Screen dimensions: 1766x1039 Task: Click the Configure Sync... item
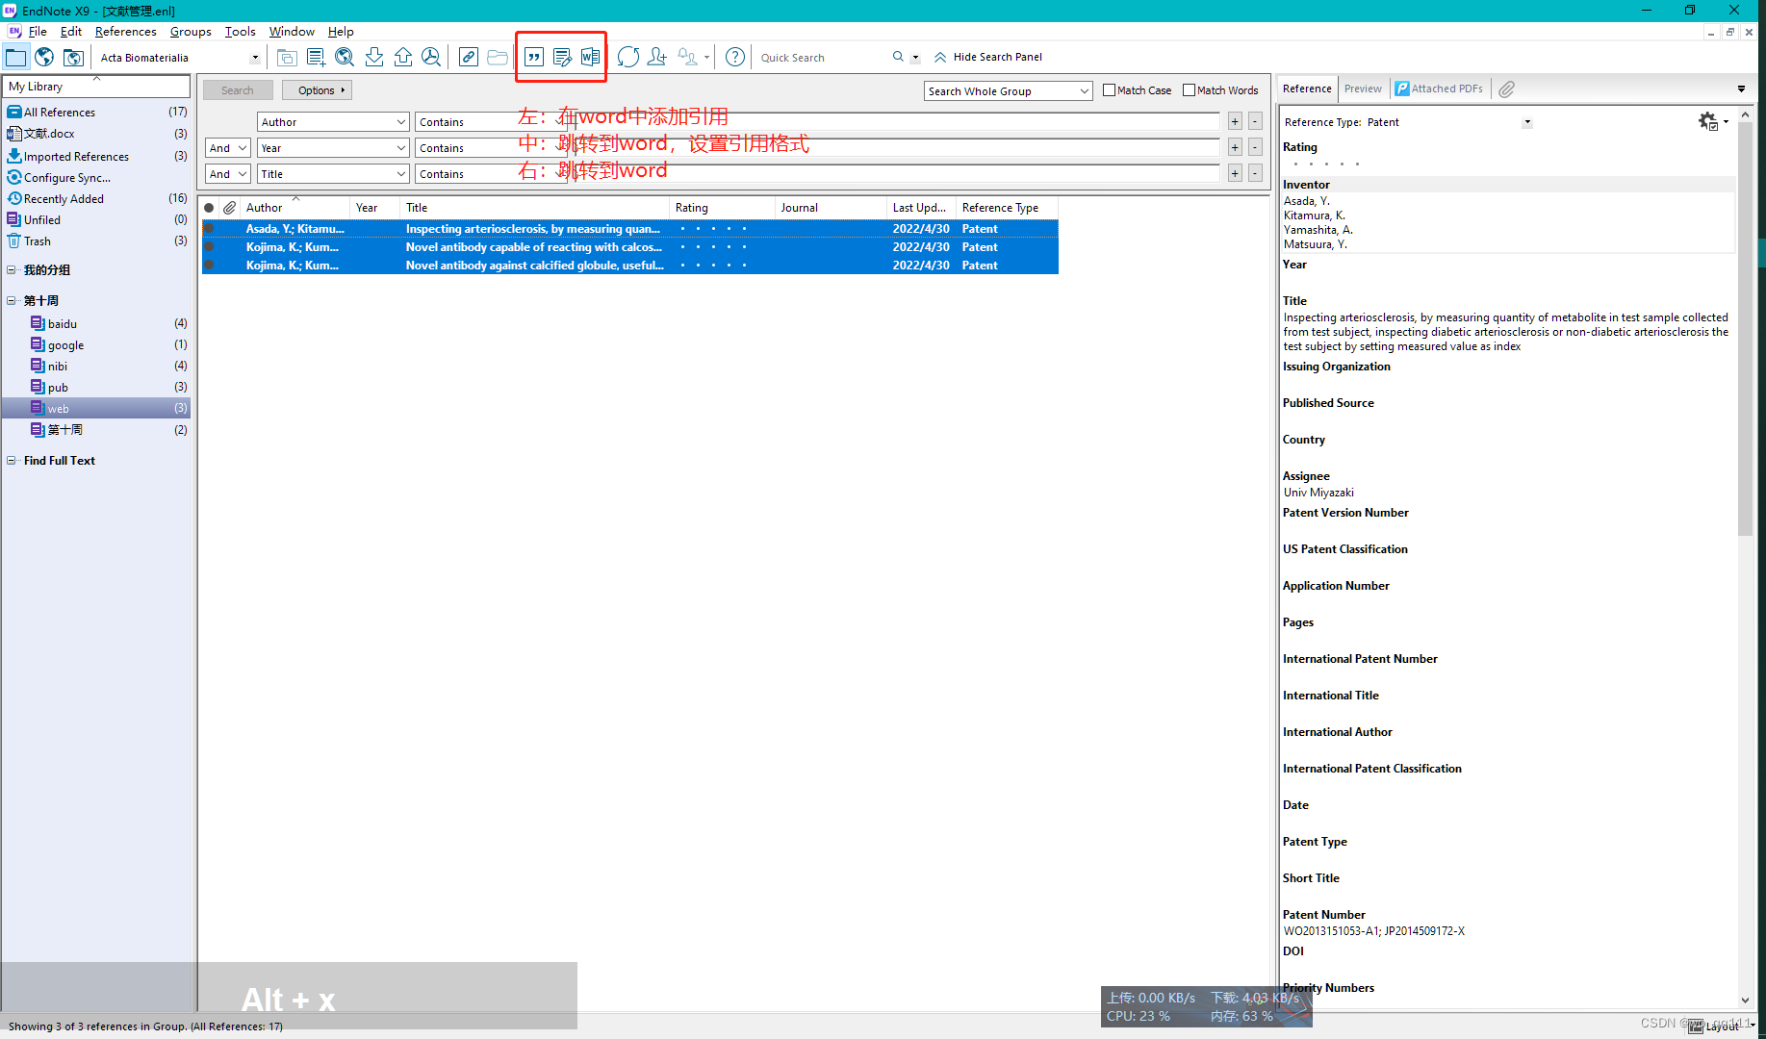(x=66, y=177)
